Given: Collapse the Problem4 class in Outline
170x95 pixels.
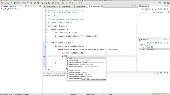Looking at the screenshot, I should [x=140, y=45].
